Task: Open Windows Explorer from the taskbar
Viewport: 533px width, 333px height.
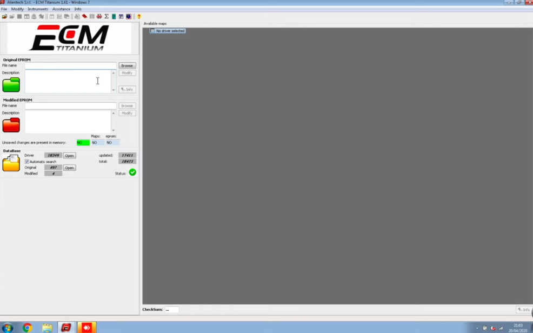Action: coord(47,328)
